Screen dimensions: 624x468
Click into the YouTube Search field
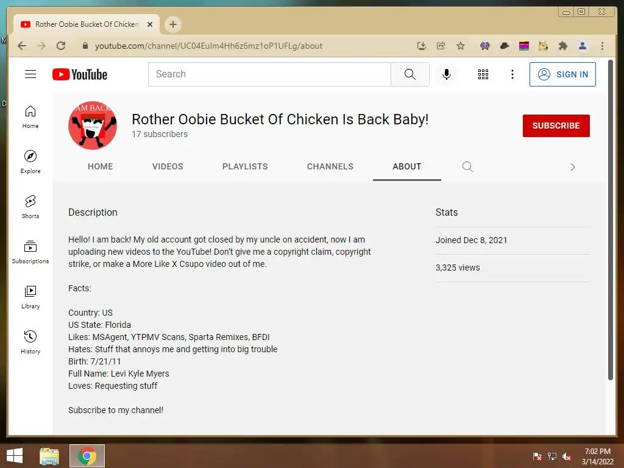269,74
